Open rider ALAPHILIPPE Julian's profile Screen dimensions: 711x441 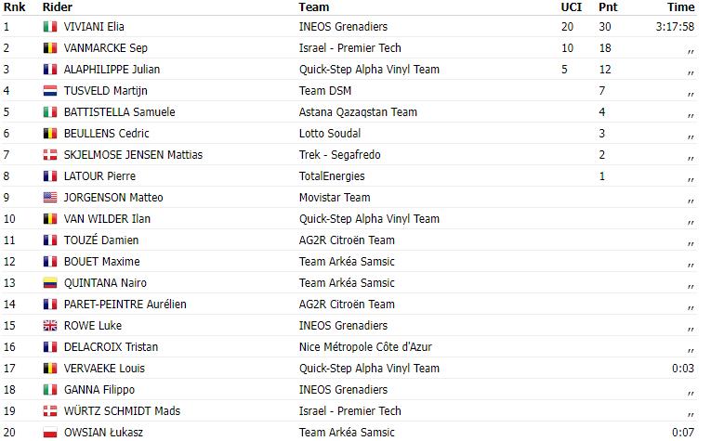112,70
